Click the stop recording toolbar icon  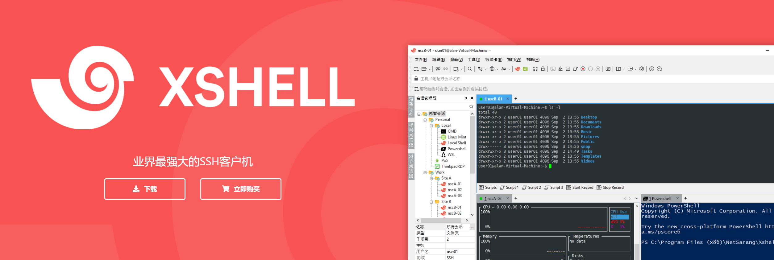(598, 69)
